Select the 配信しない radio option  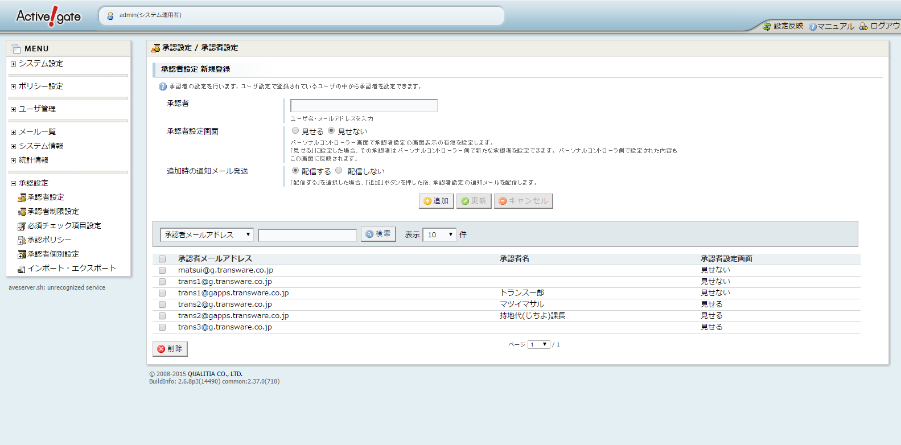pyautogui.click(x=339, y=171)
